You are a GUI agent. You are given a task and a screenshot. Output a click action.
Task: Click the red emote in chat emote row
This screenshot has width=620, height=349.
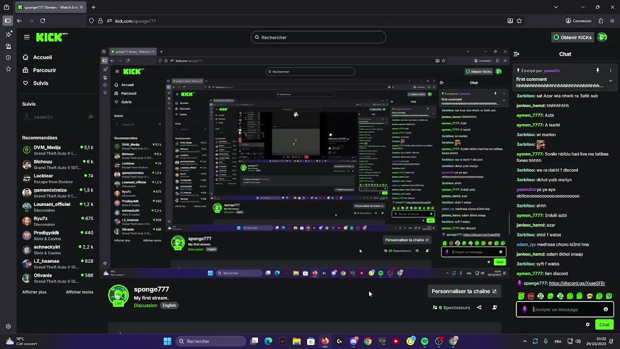[x=531, y=296]
